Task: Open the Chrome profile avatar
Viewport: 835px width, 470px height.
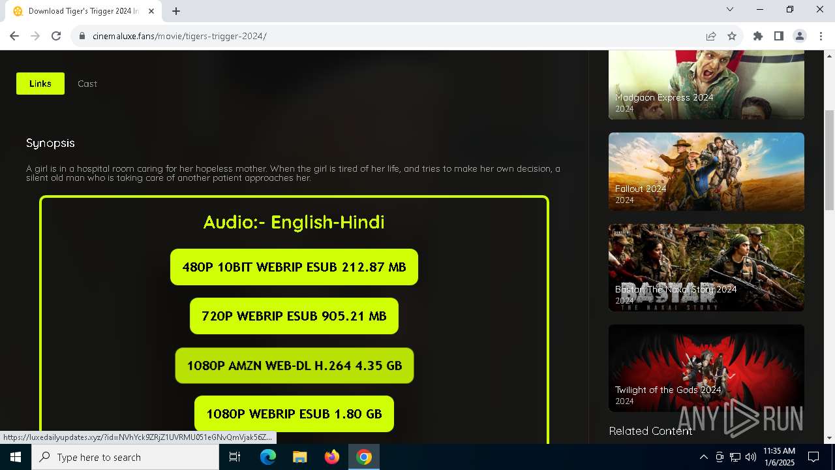Action: coord(800,36)
